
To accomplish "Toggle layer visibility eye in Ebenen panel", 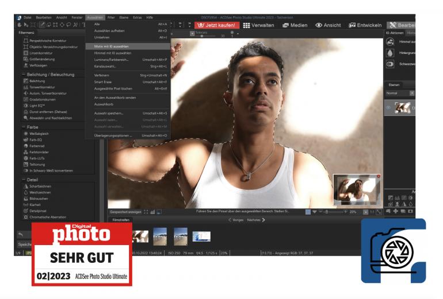I will pyautogui.click(x=388, y=108).
